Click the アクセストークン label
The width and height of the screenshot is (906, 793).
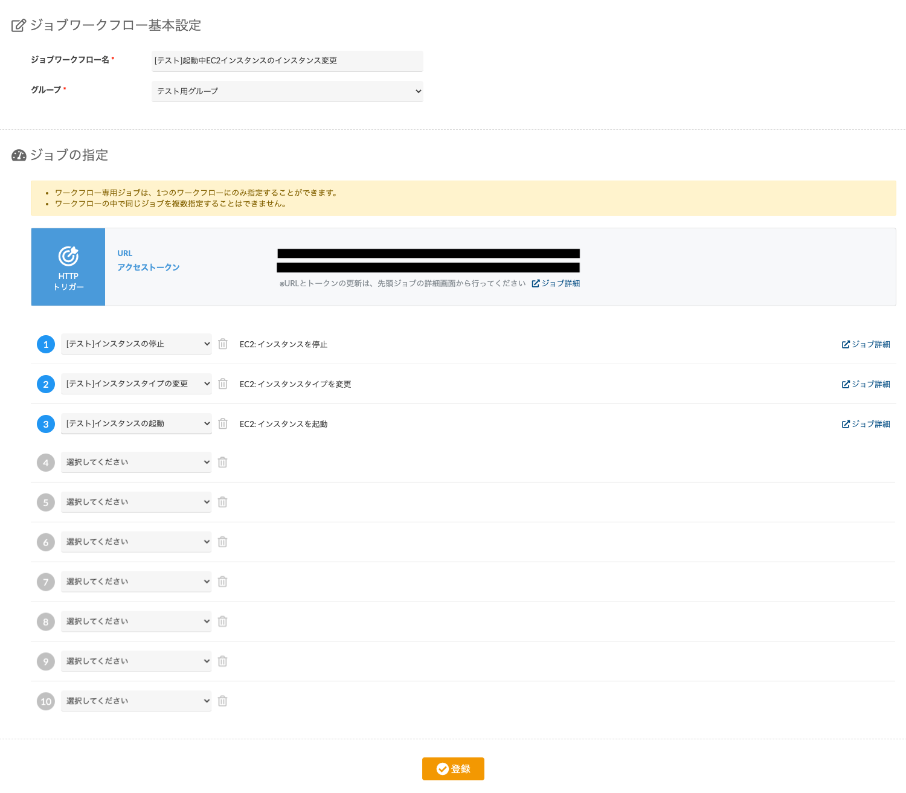point(149,267)
